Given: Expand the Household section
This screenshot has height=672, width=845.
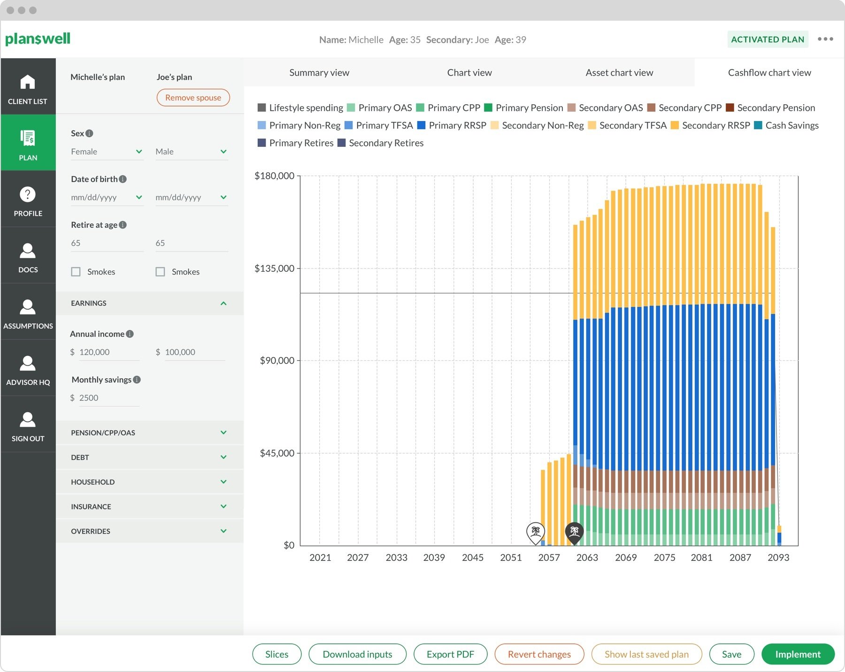Looking at the screenshot, I should (x=149, y=482).
